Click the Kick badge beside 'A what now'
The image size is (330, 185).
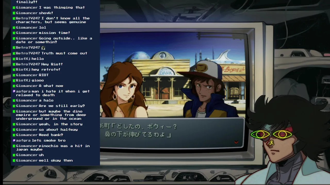(x=14, y=86)
